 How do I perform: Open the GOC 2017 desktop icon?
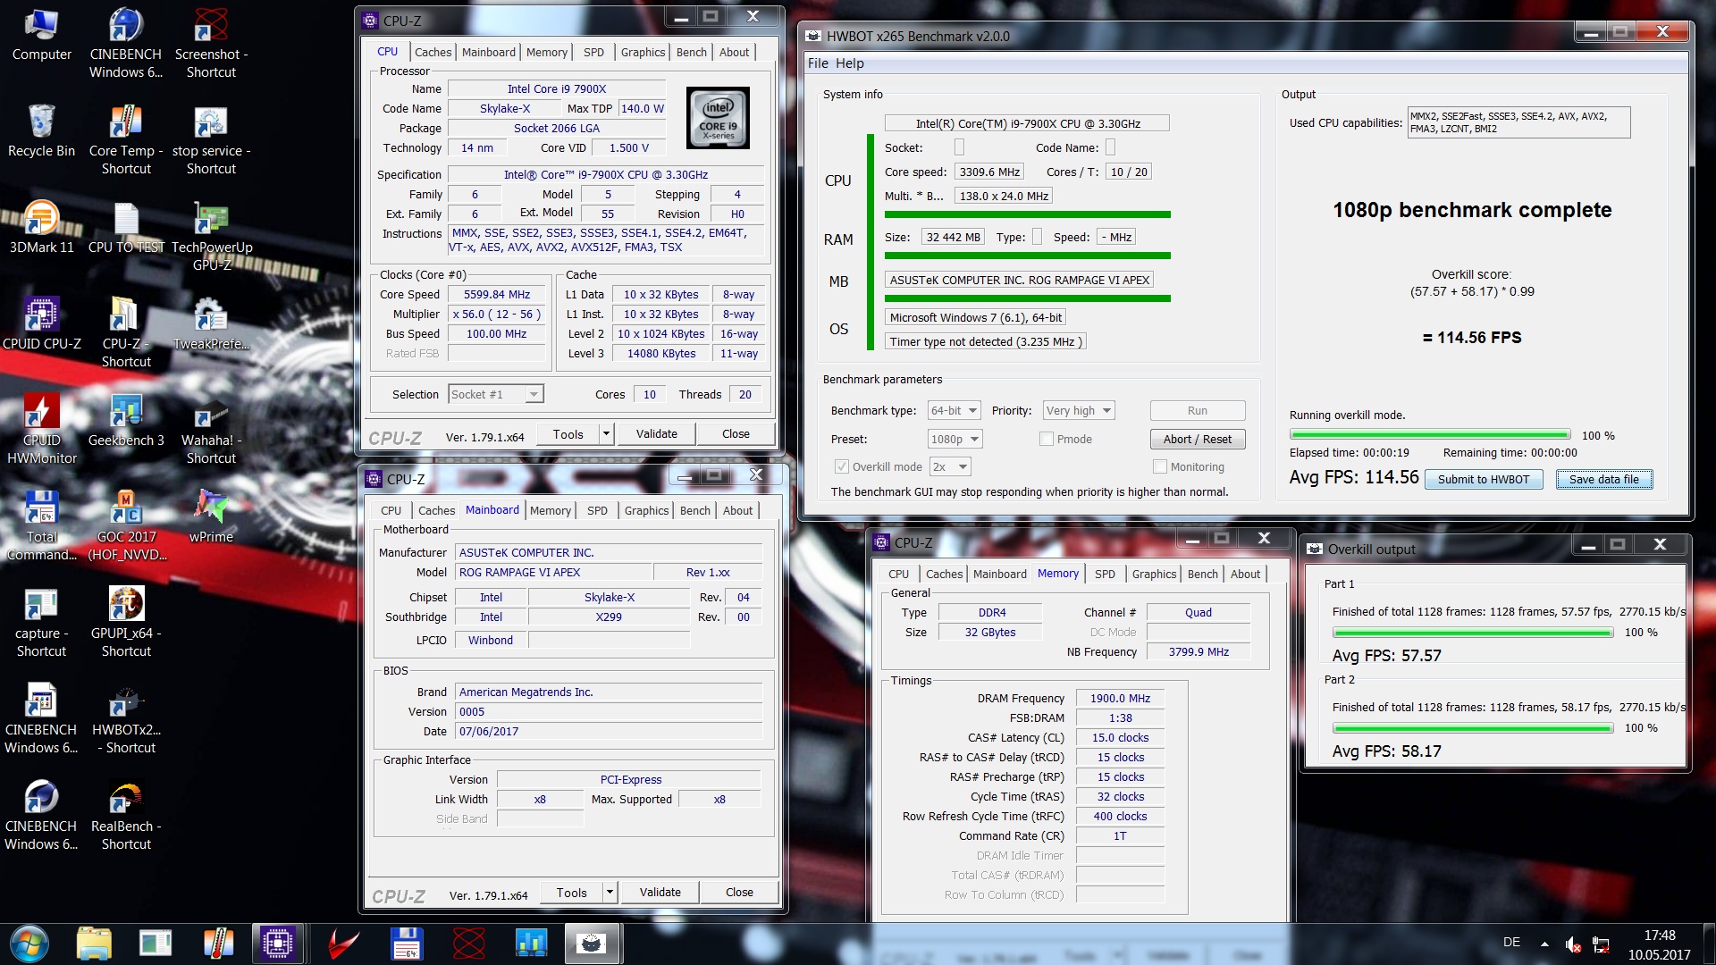(x=126, y=526)
